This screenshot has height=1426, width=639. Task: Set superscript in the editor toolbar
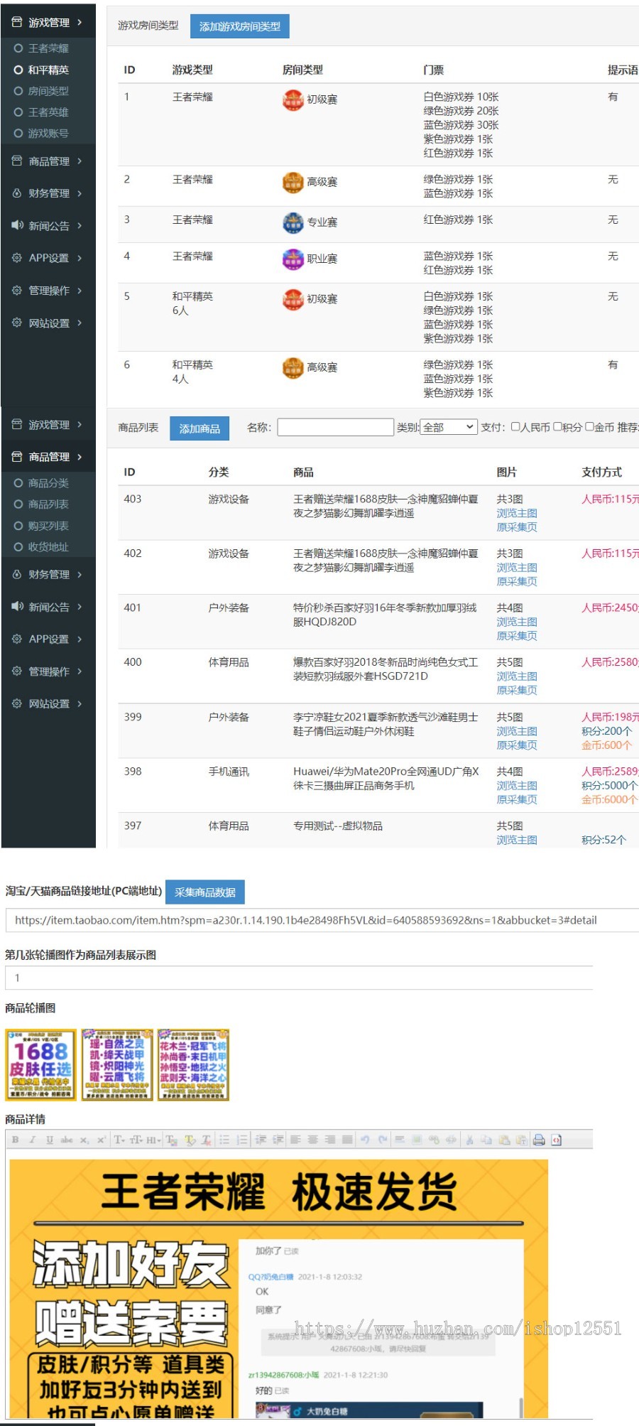[102, 1140]
